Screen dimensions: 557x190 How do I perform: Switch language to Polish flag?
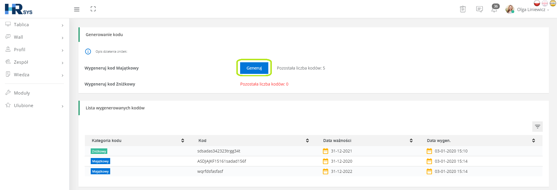(x=537, y=3)
